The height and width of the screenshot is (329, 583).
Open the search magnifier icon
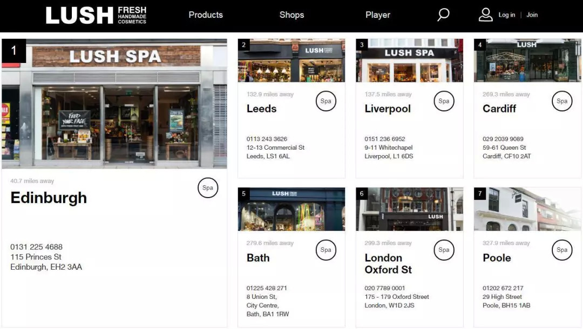click(x=443, y=15)
